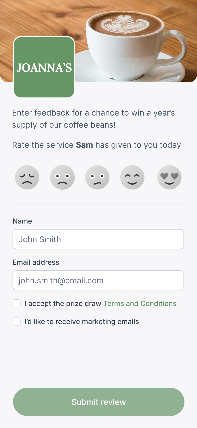
Task: Choose the frowning face rating
Action: (62, 177)
